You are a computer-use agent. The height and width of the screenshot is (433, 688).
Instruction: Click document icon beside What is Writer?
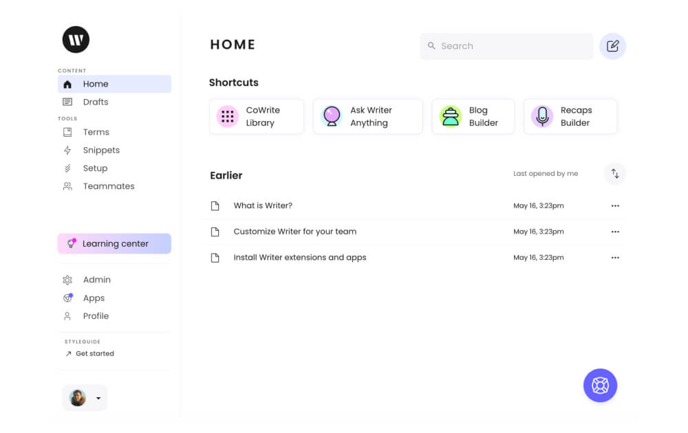[215, 206]
